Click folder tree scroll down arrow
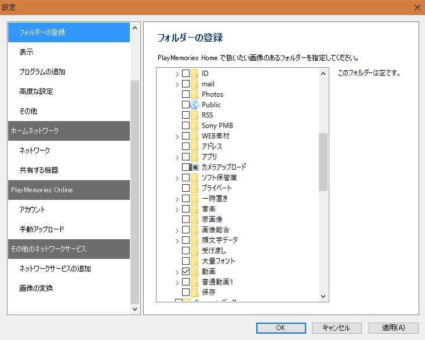The image size is (425, 340). tap(323, 297)
